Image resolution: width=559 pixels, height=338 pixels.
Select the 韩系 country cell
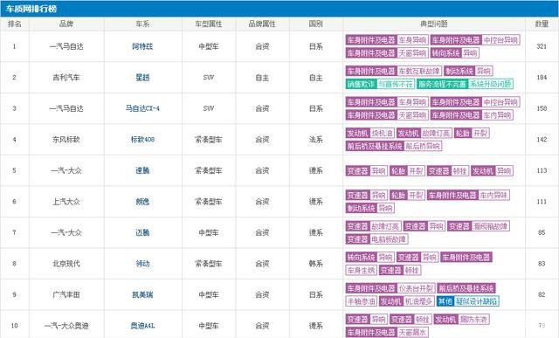(x=316, y=264)
